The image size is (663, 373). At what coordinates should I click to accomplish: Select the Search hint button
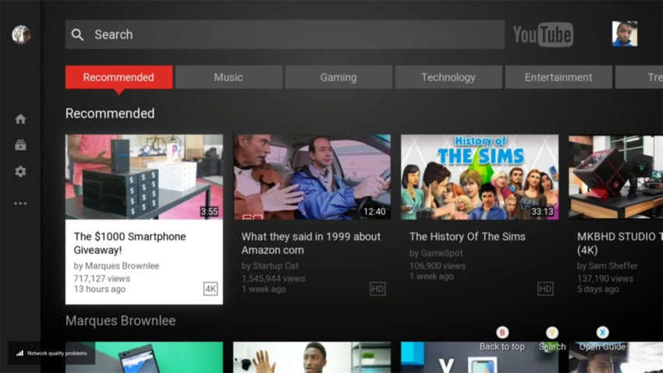point(551,347)
